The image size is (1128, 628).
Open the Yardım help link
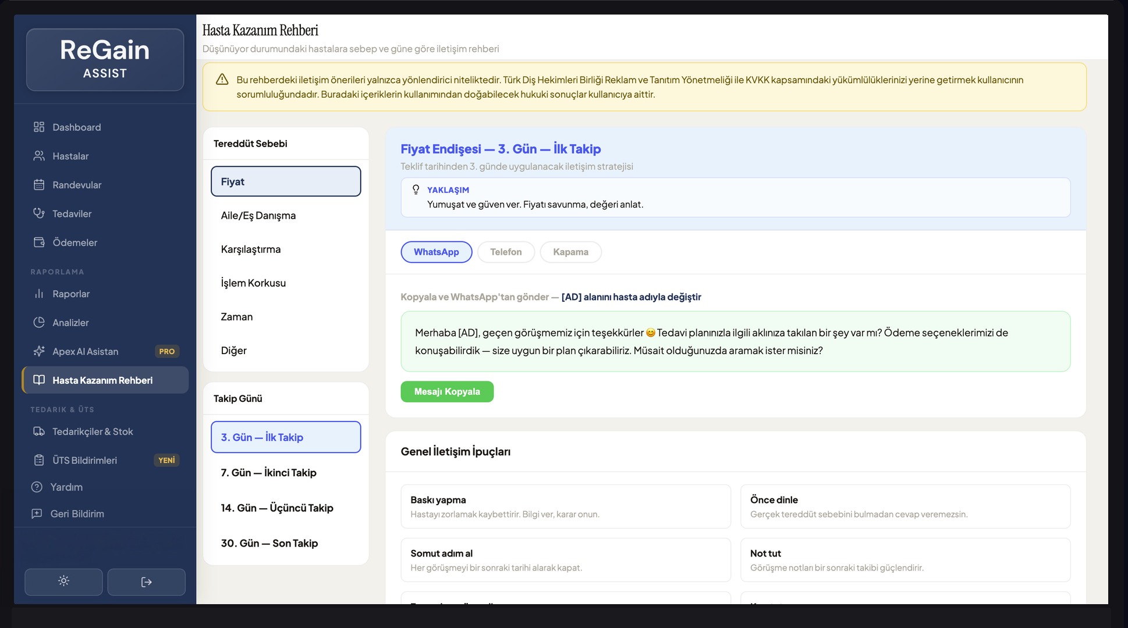66,487
